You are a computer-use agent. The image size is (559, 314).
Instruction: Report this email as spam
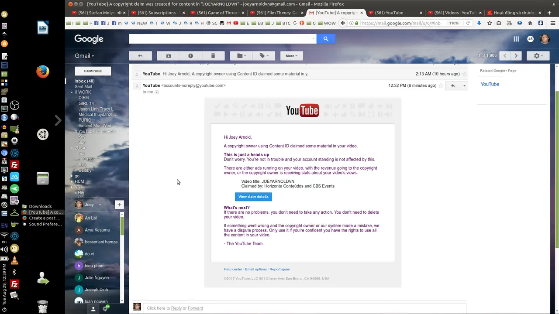coord(190,56)
